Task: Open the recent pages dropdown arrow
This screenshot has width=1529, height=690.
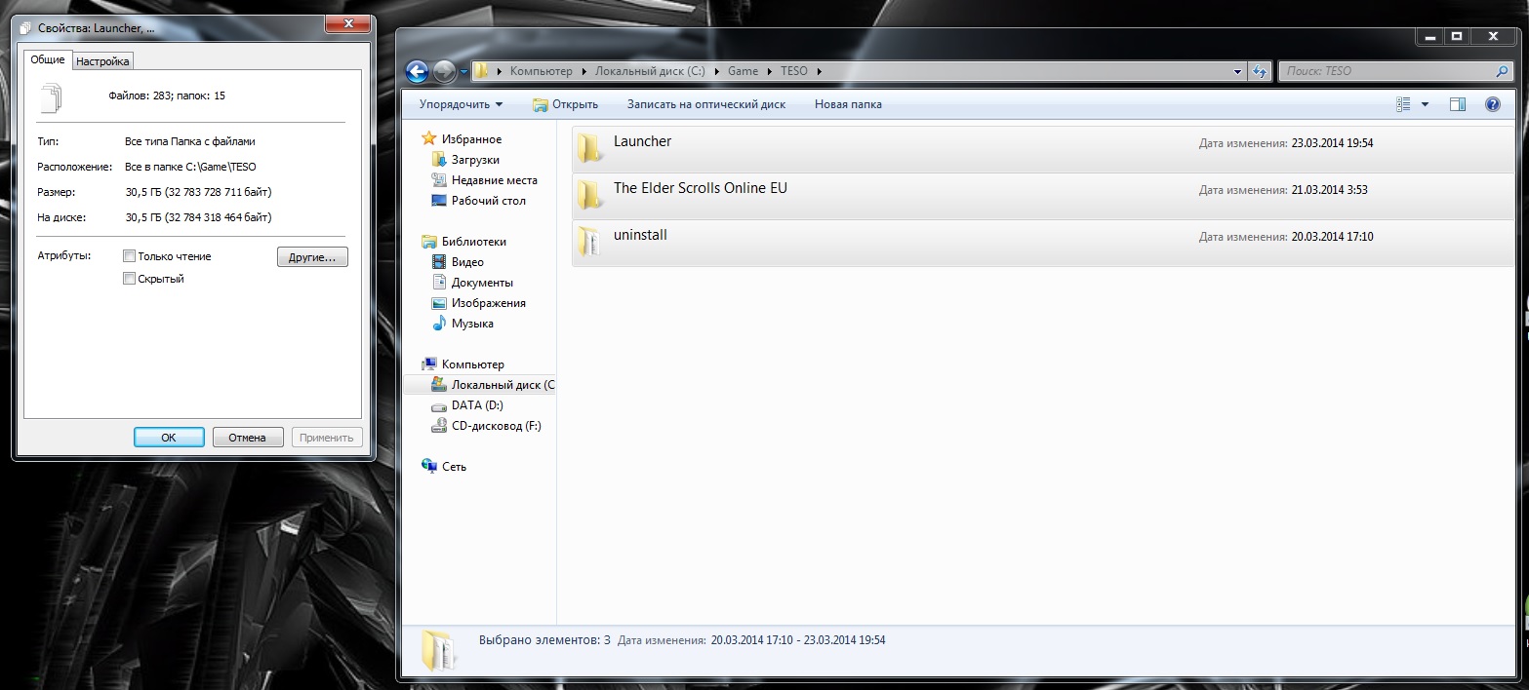Action: (x=463, y=72)
